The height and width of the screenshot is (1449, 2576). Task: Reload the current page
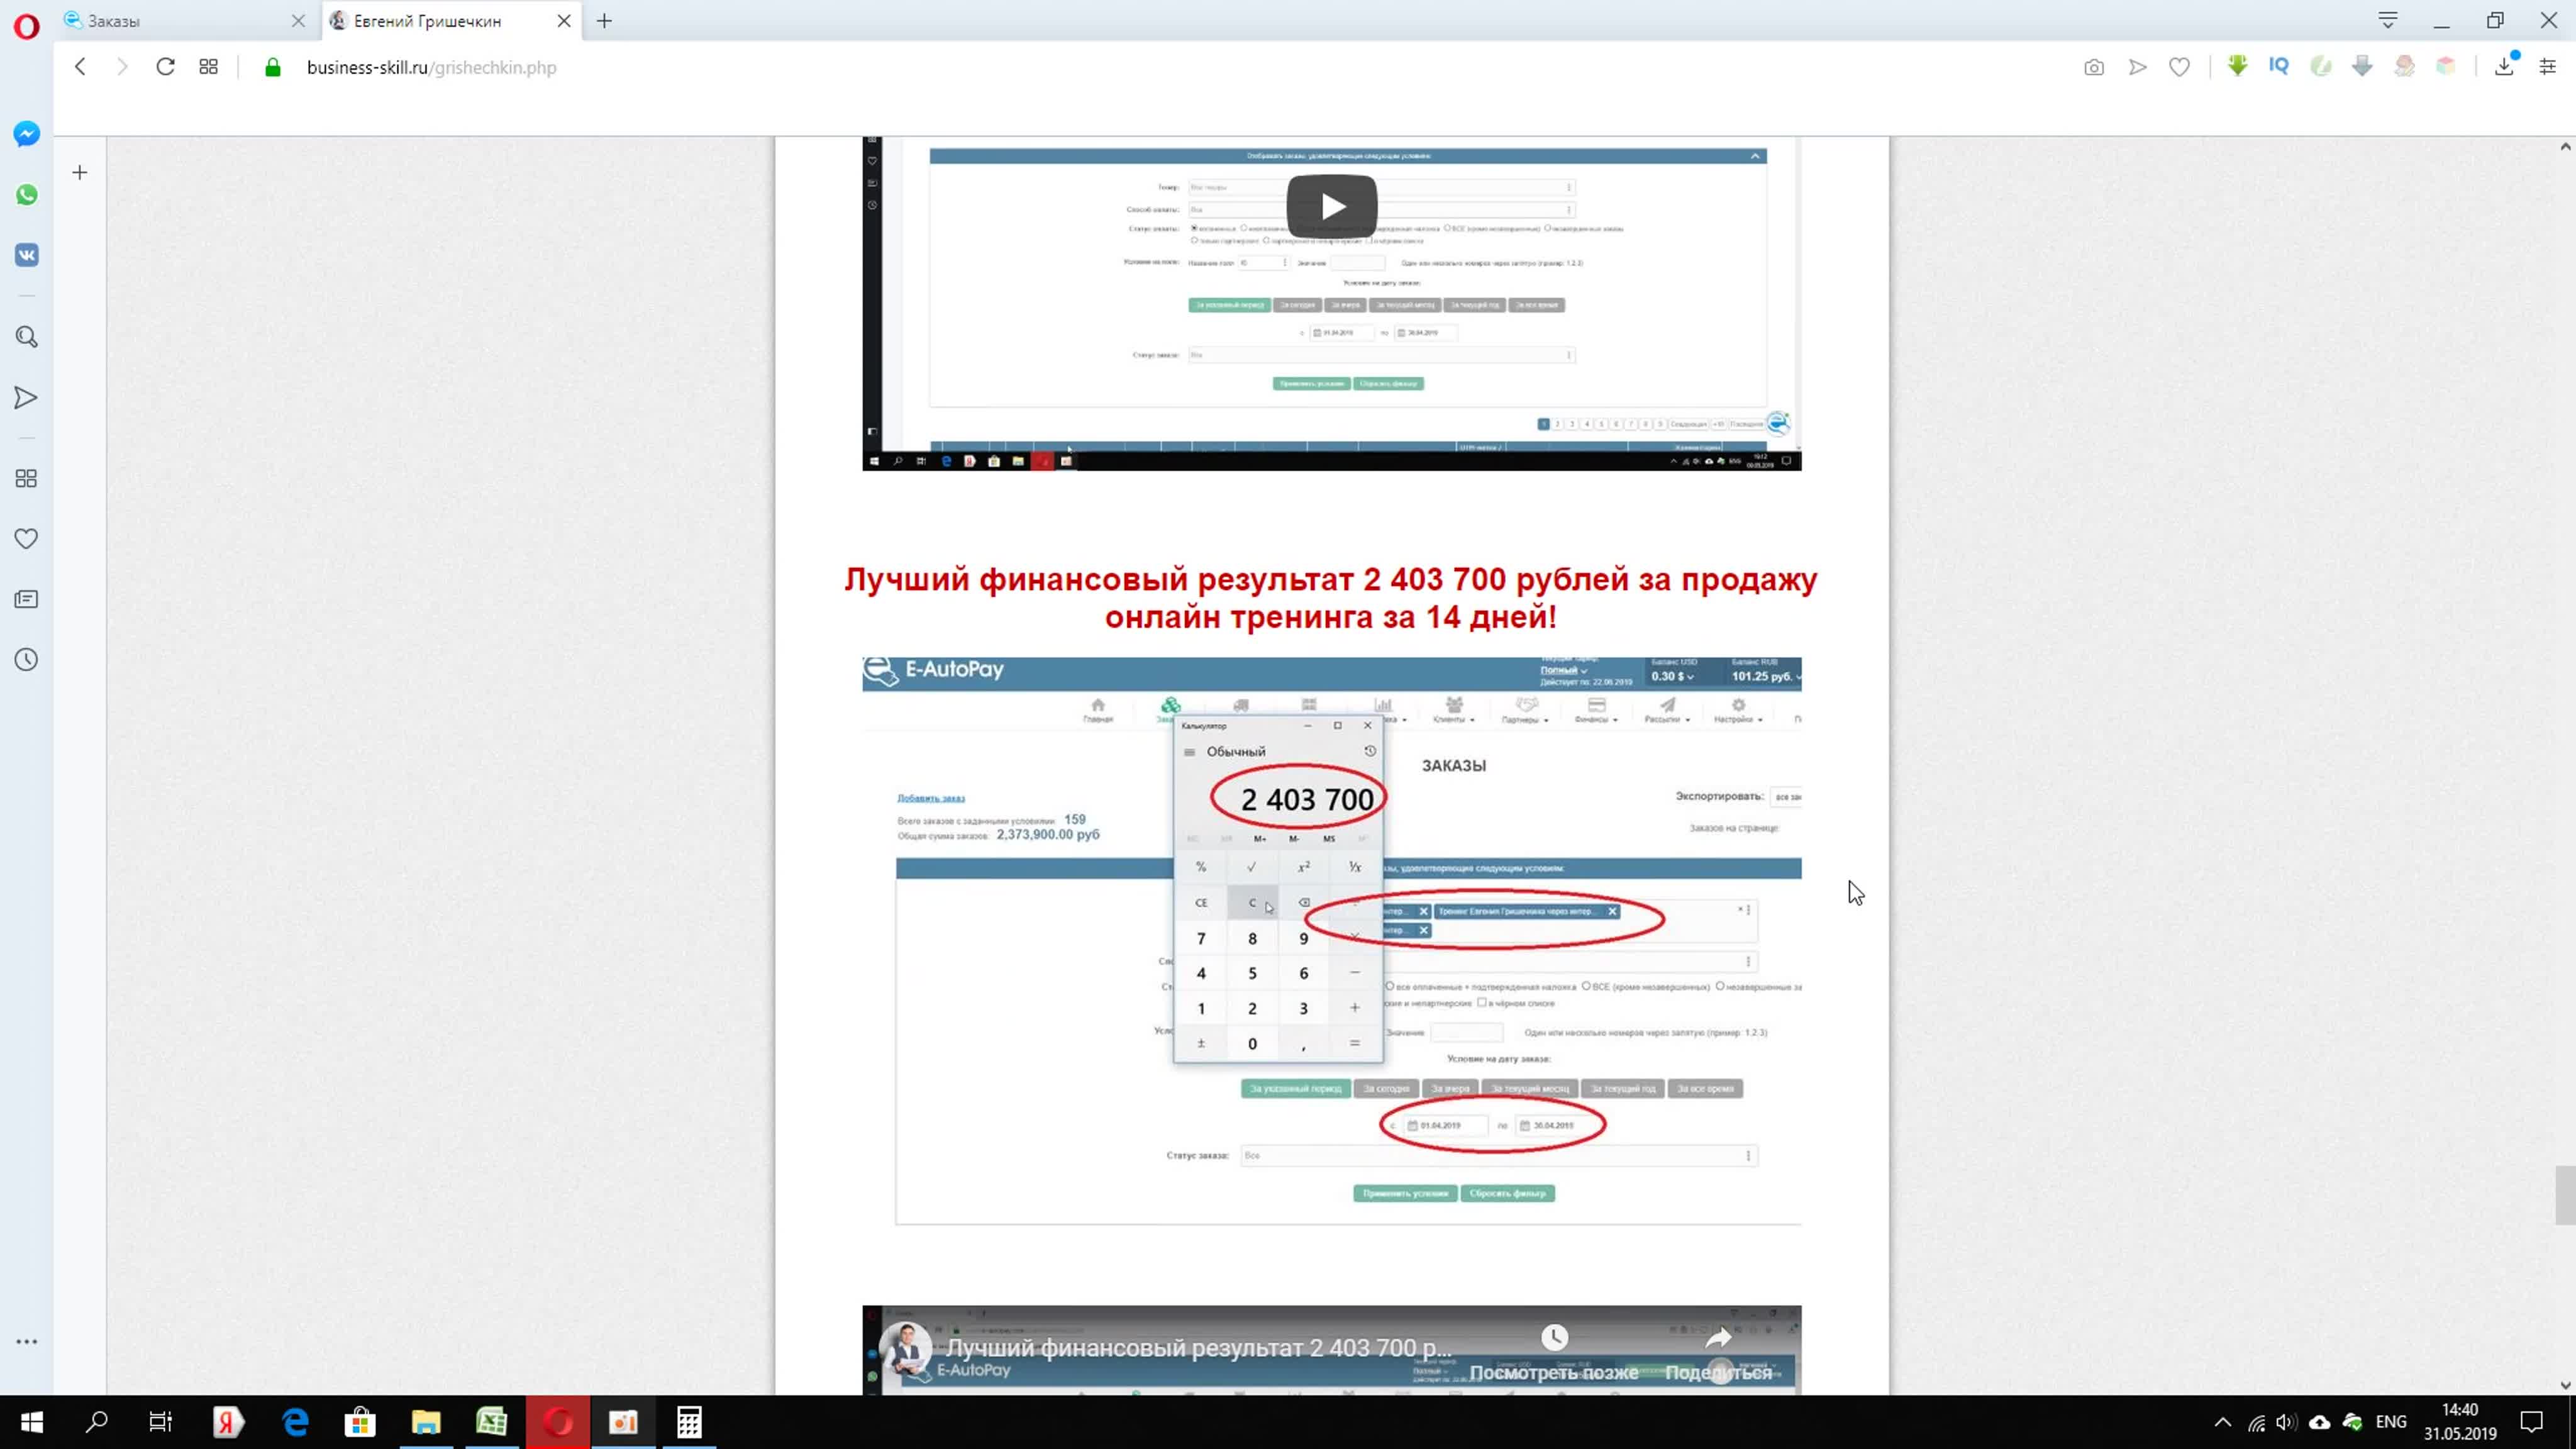coord(165,67)
